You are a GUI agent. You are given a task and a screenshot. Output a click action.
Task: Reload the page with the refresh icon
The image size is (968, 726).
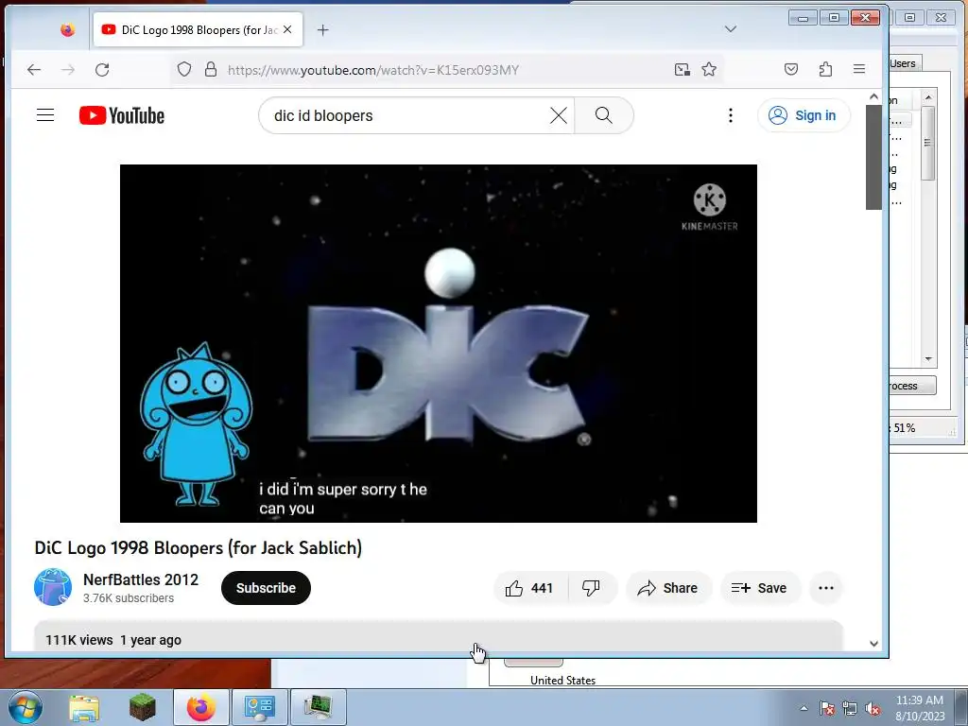point(102,70)
